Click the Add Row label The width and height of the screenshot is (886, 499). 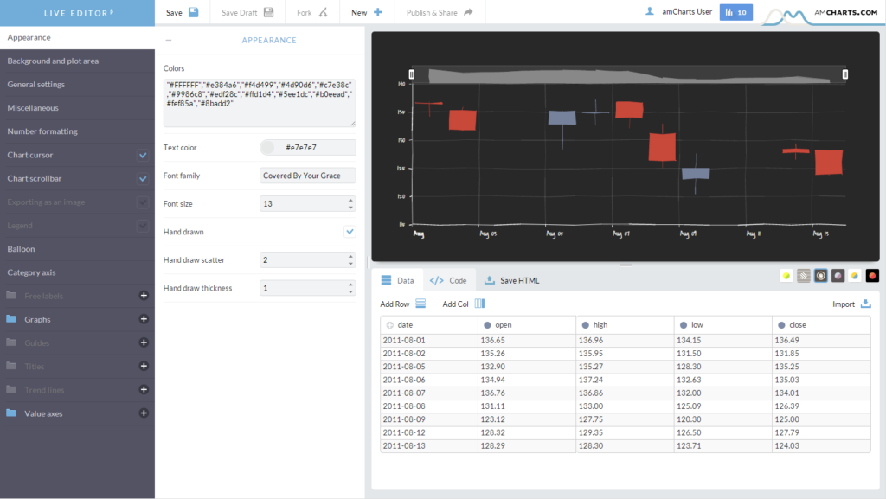395,304
